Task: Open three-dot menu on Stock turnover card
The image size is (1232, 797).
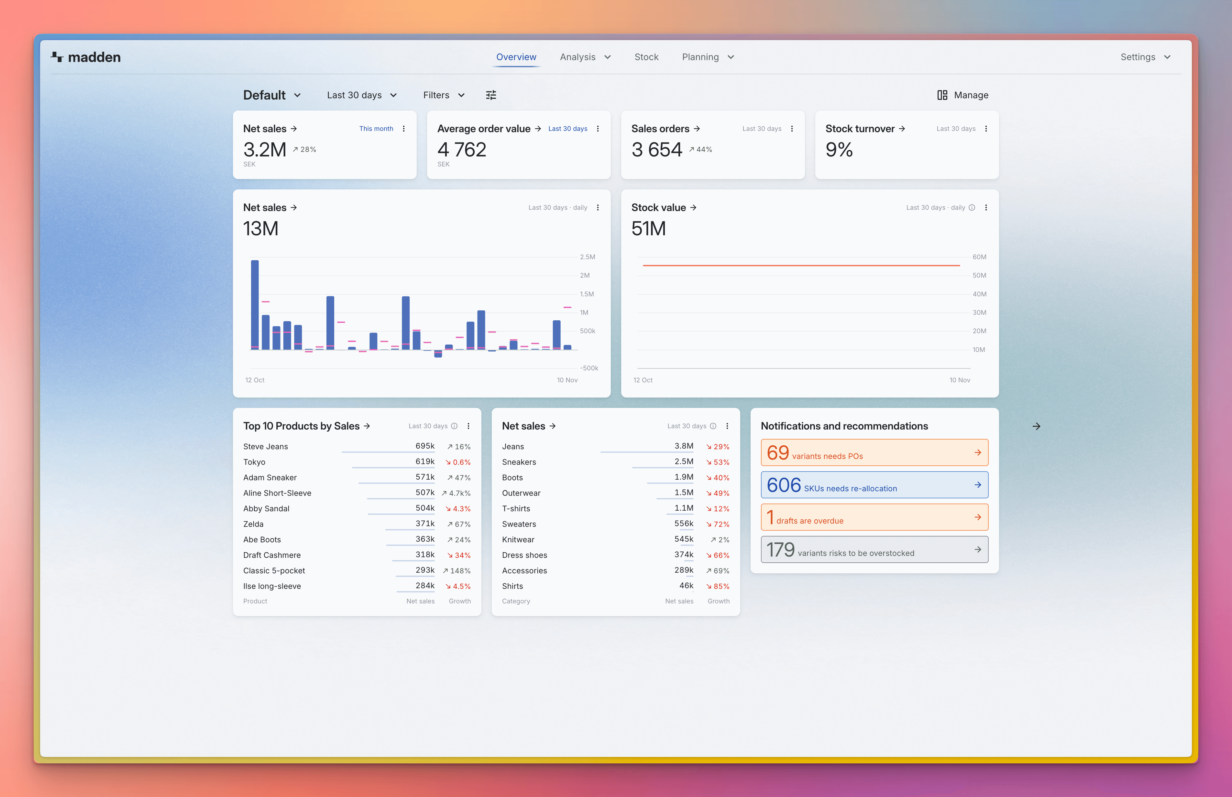Action: (x=985, y=129)
